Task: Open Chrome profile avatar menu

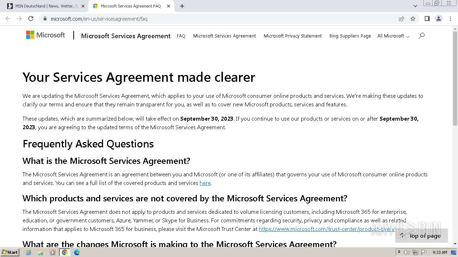Action: (x=438, y=19)
